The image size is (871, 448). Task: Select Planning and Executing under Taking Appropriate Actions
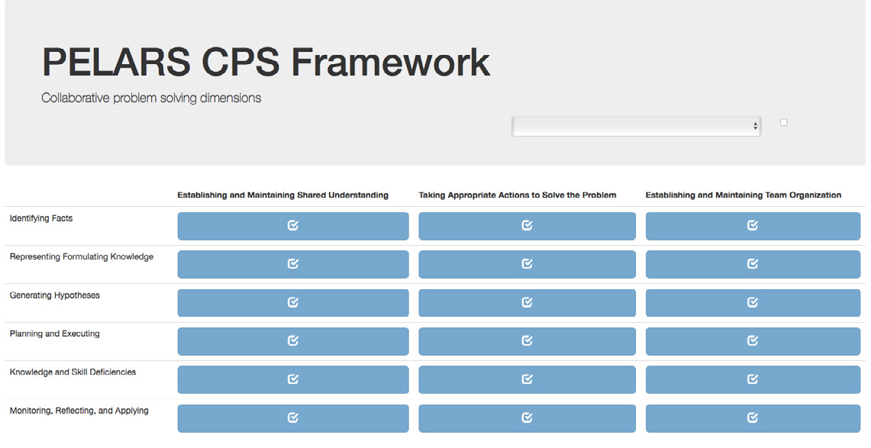[x=527, y=341]
